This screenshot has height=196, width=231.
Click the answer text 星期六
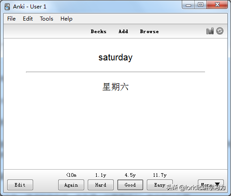pos(115,87)
